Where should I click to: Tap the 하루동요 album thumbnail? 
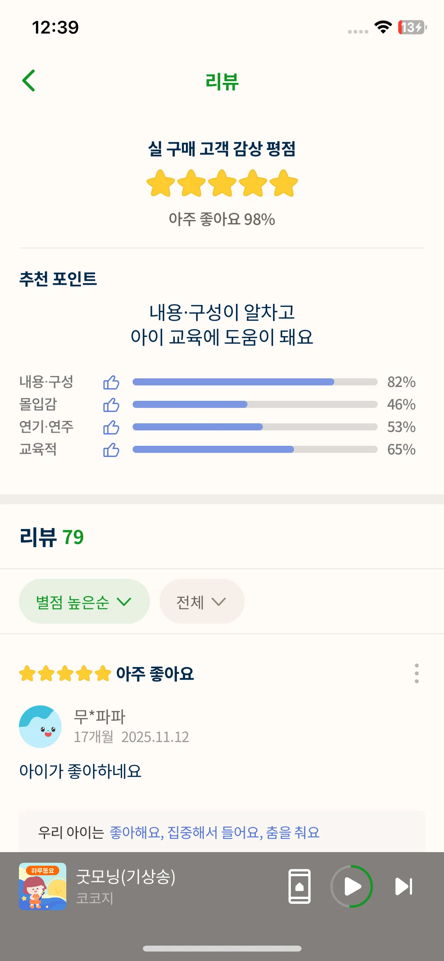pos(43,886)
